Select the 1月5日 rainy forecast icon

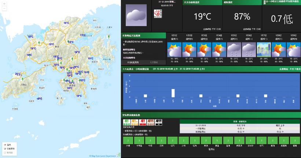pos(234,49)
